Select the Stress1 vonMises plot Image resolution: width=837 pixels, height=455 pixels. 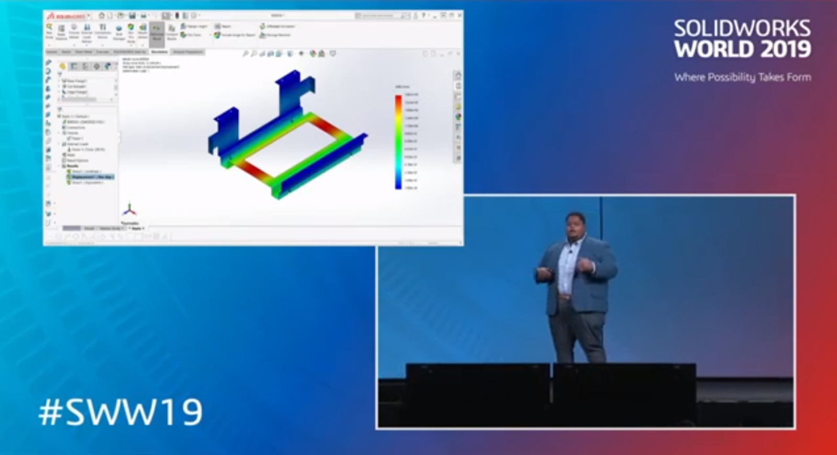83,171
